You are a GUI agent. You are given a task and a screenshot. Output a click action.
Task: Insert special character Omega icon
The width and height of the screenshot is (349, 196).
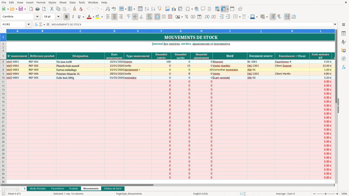click(x=188, y=9)
